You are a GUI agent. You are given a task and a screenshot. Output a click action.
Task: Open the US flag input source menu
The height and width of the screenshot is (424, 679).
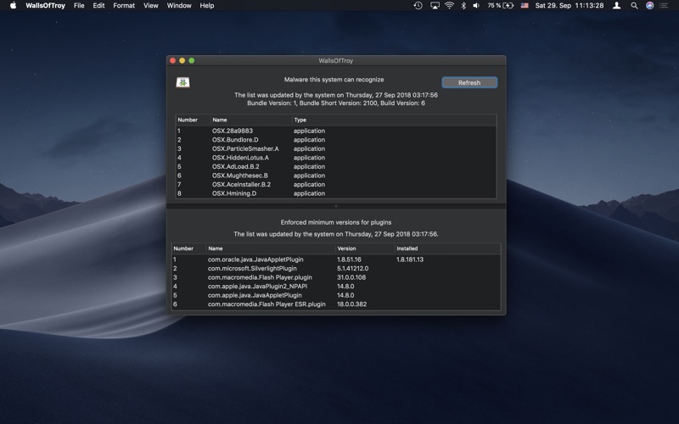click(x=525, y=6)
